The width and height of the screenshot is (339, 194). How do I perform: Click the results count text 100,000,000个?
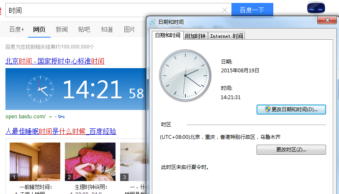coord(77,47)
